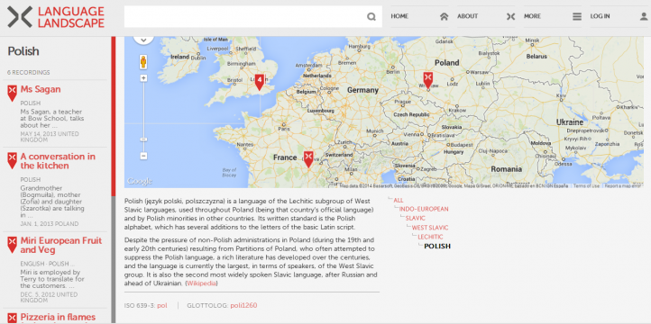Click DEC. 5, 2012 UNITED KINGDOM date text

click(49, 298)
